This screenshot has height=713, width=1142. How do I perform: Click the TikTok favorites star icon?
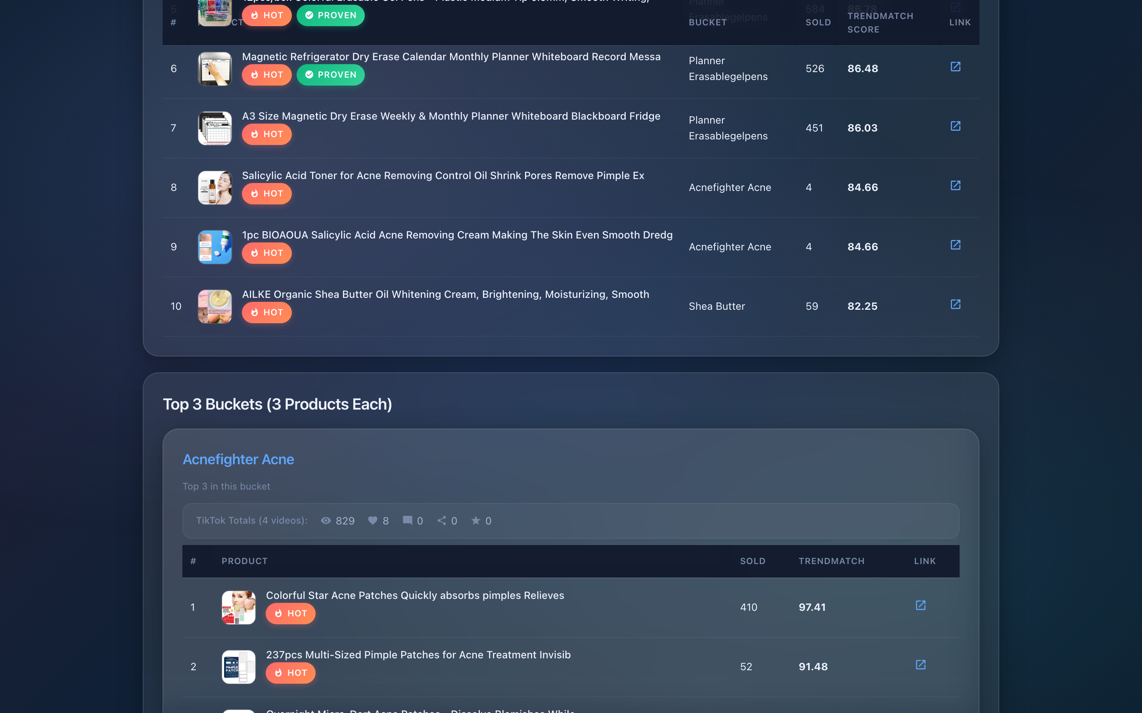click(x=475, y=520)
